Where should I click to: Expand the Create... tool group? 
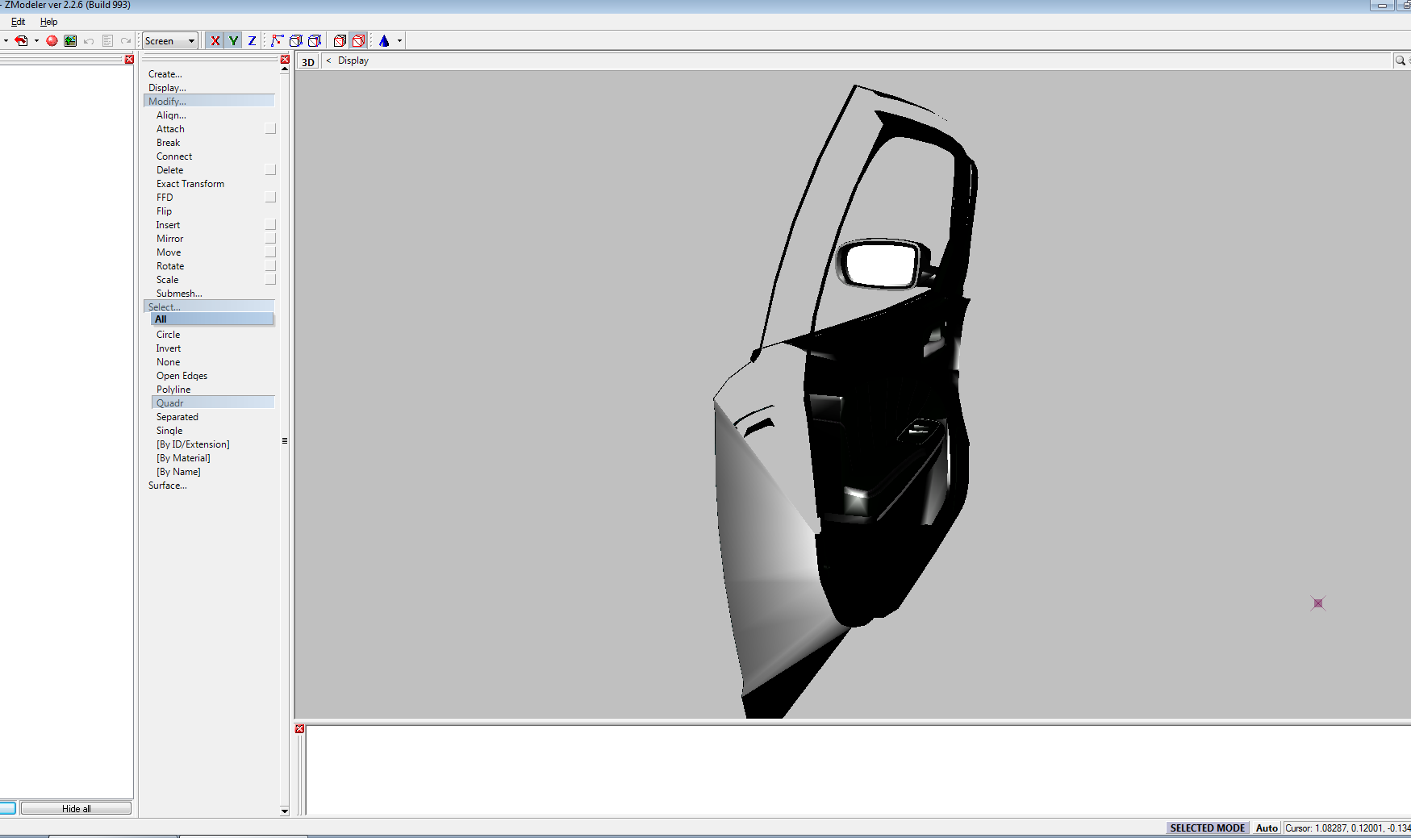(x=165, y=74)
